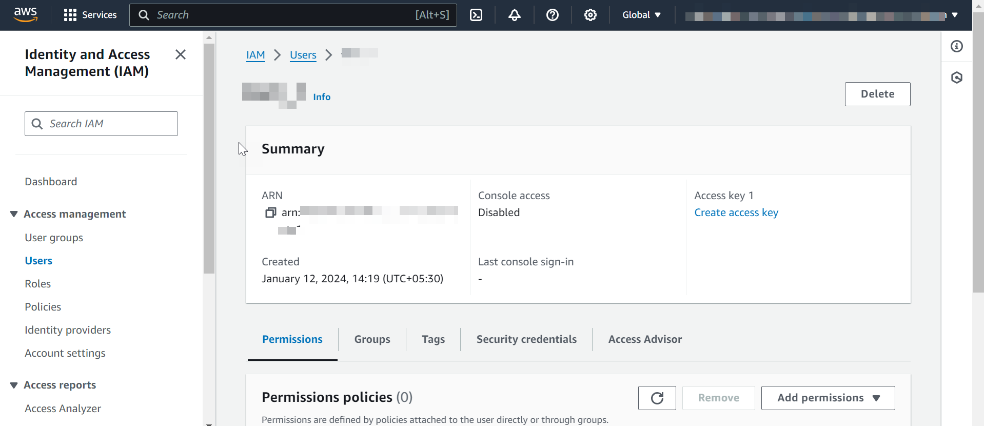The image size is (984, 426).
Task: Open the account menu dropdown arrow
Action: [955, 15]
